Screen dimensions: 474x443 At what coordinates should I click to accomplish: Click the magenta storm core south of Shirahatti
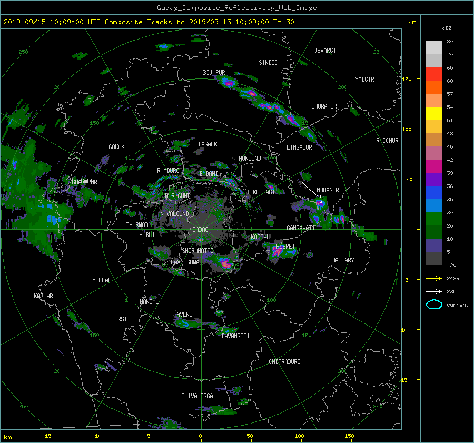click(225, 264)
